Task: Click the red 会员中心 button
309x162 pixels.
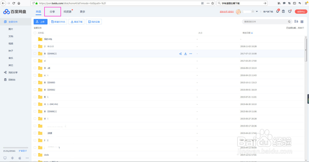Action: (x=301, y=12)
